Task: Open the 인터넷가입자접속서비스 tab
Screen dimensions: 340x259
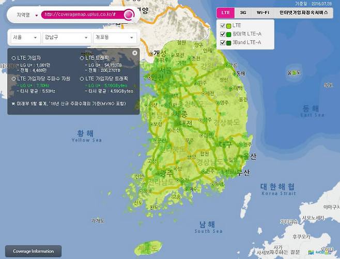Action: coord(304,12)
